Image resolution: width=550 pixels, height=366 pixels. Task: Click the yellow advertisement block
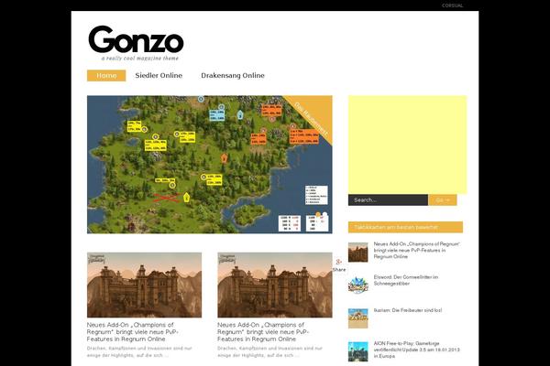[407, 145]
